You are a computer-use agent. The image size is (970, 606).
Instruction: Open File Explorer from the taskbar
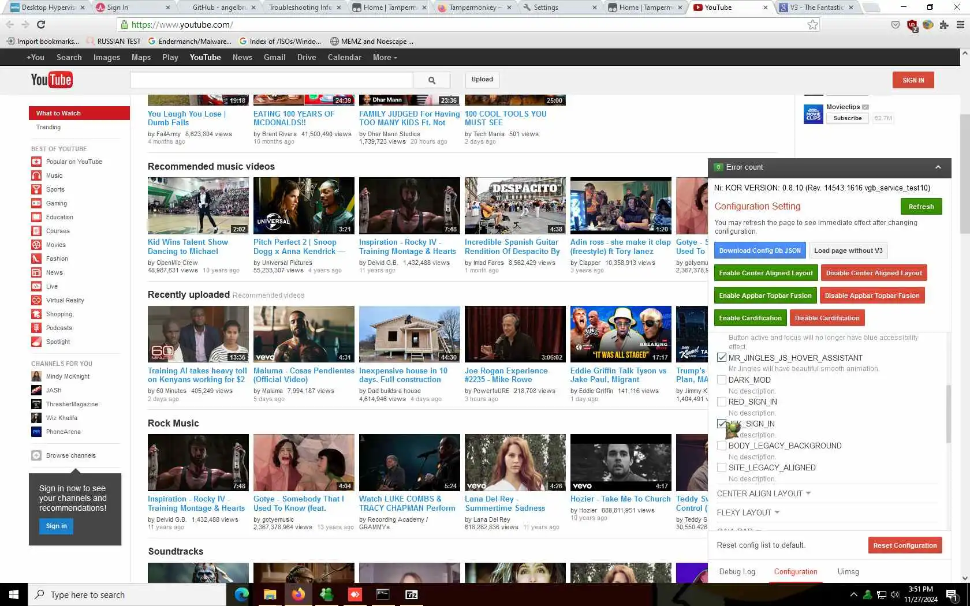[x=270, y=594]
